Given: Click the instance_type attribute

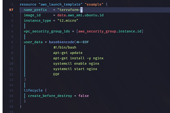Looking at the screenshot, I should click(37, 21).
